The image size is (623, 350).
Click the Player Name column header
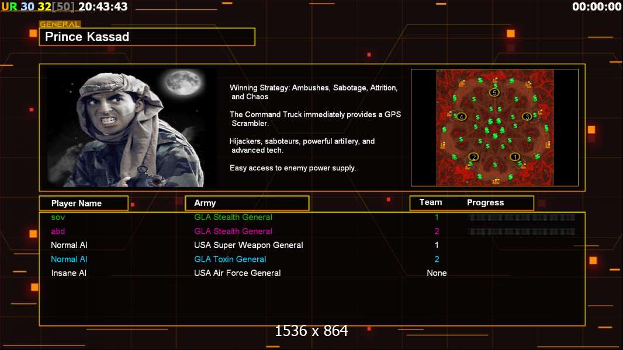coord(84,203)
